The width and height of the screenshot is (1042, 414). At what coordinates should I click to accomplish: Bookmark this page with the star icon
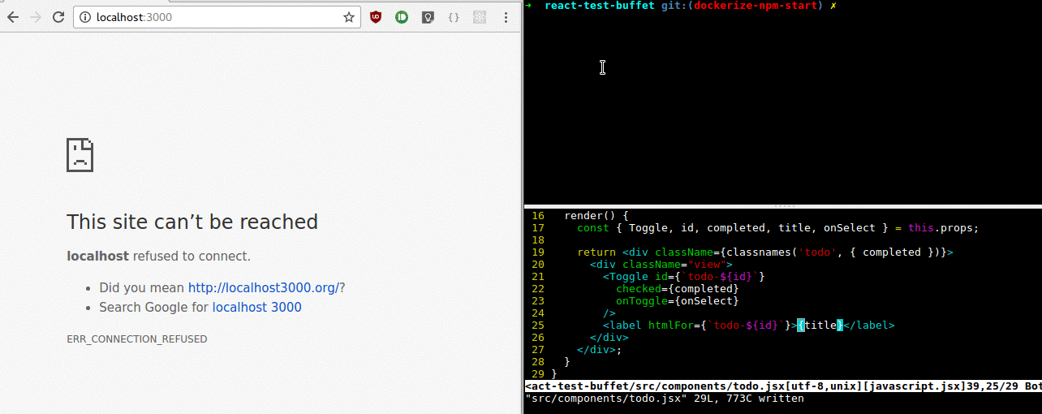(x=349, y=17)
